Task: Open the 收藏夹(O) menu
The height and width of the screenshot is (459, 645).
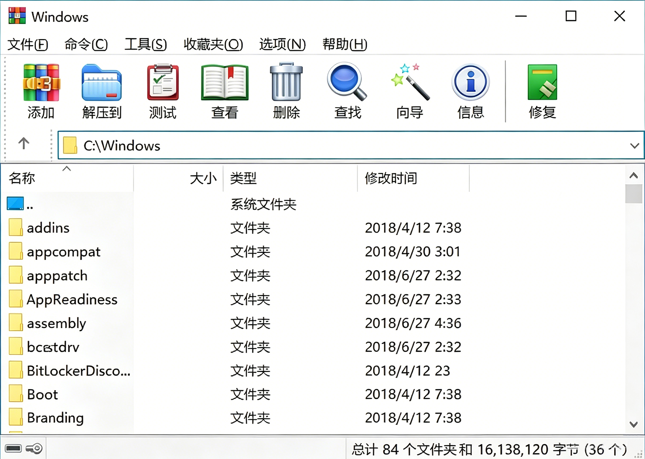Action: [x=213, y=44]
